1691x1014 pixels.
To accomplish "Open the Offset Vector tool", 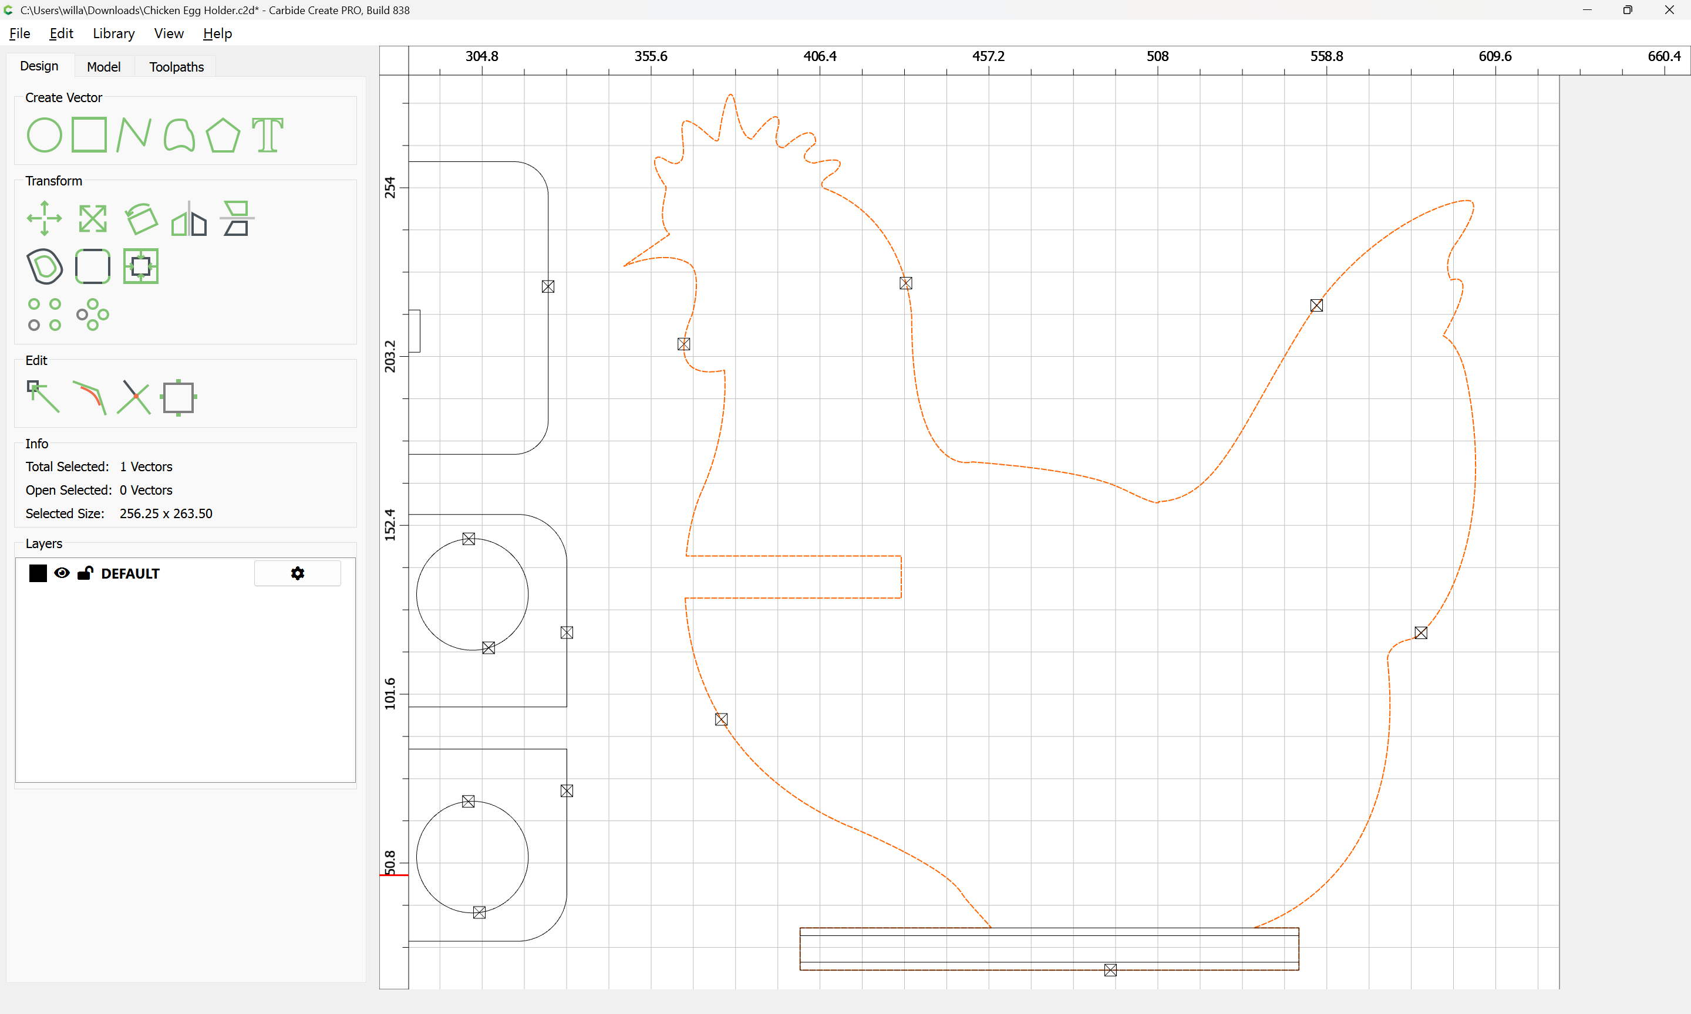I will tap(45, 266).
